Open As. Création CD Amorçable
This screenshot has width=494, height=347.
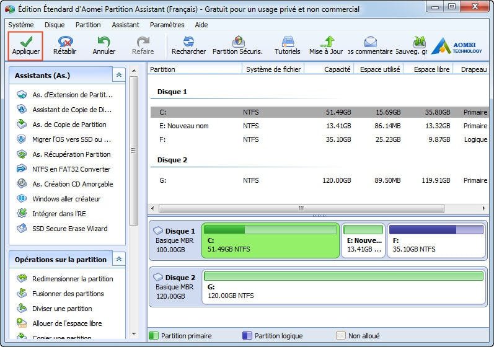click(65, 184)
